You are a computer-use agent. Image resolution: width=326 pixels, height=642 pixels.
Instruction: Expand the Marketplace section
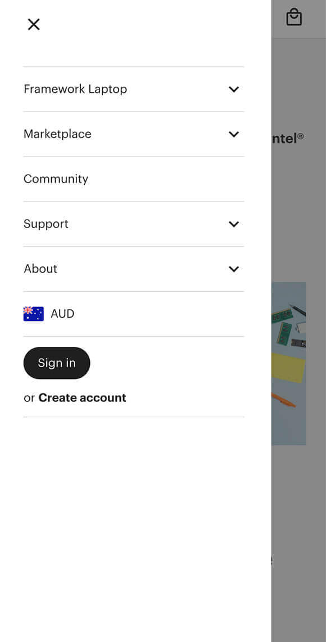233,134
